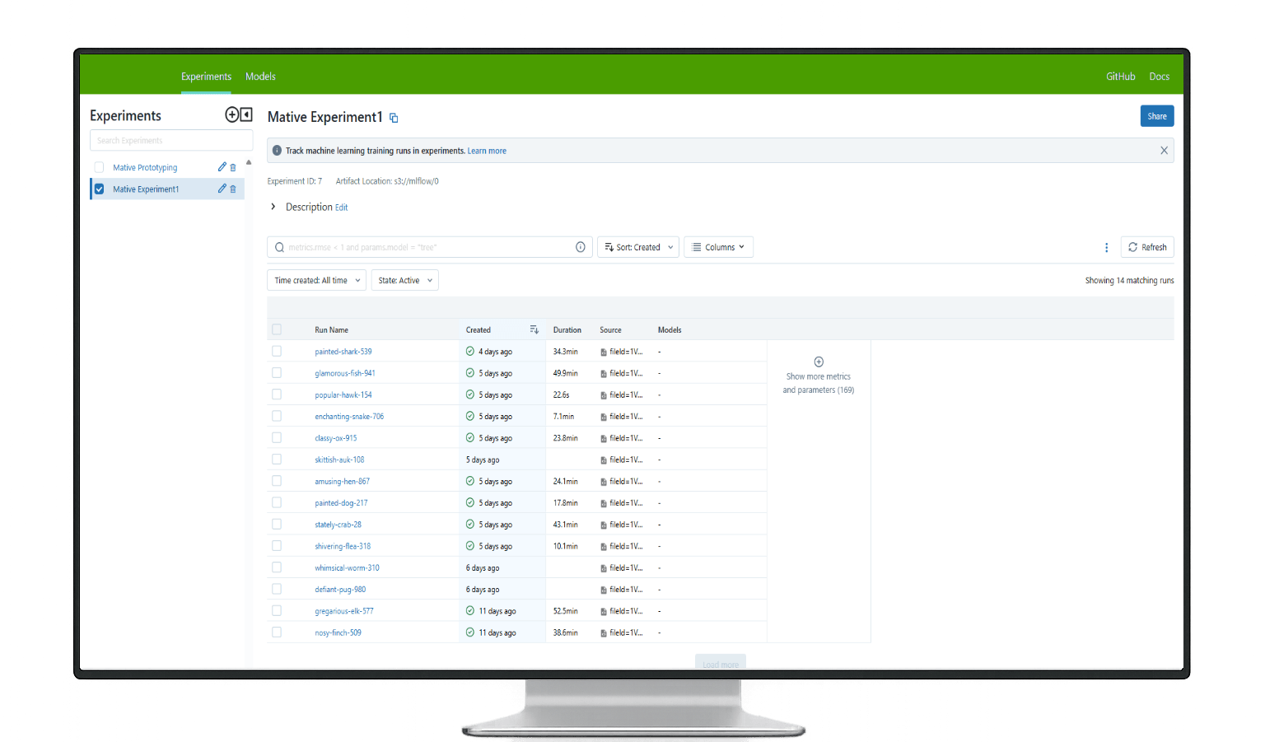Refresh the runs list
The image size is (1265, 742).
coord(1146,247)
